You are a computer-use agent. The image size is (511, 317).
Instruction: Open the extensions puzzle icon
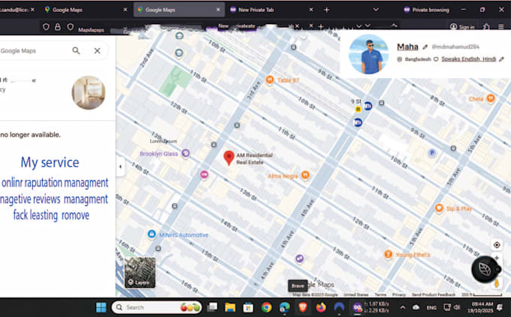click(486, 27)
